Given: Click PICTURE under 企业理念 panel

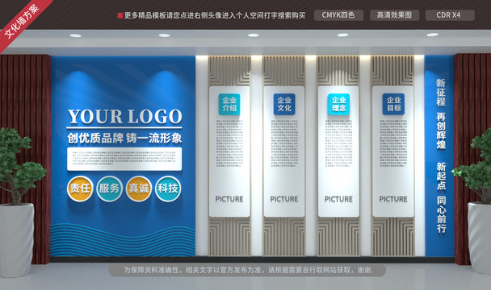Looking at the screenshot, I should click(x=338, y=199).
